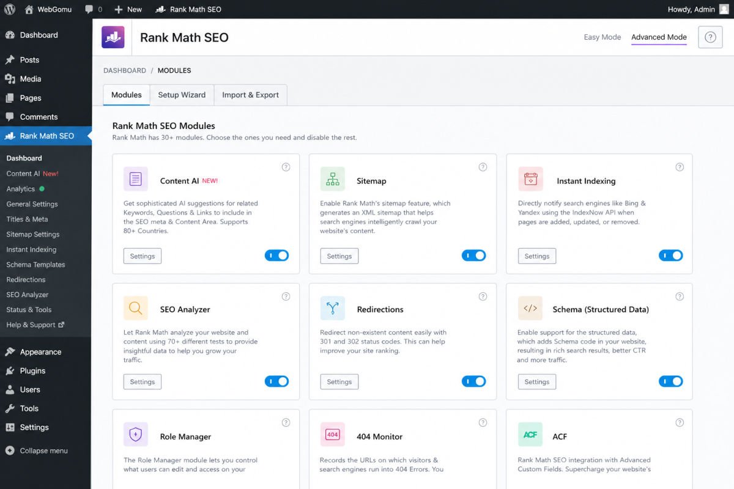The image size is (734, 489).
Task: Open Schema Templates submenu item
Action: tap(35, 265)
